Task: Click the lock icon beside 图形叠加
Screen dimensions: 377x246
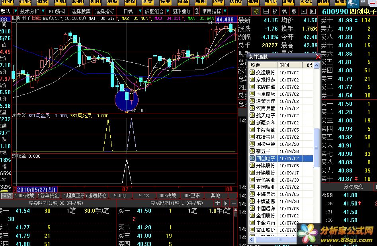Action: [x=197, y=11]
